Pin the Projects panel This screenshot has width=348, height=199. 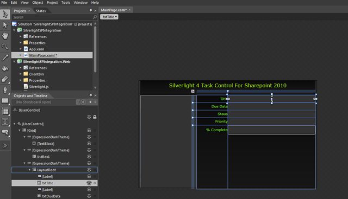pos(91,10)
